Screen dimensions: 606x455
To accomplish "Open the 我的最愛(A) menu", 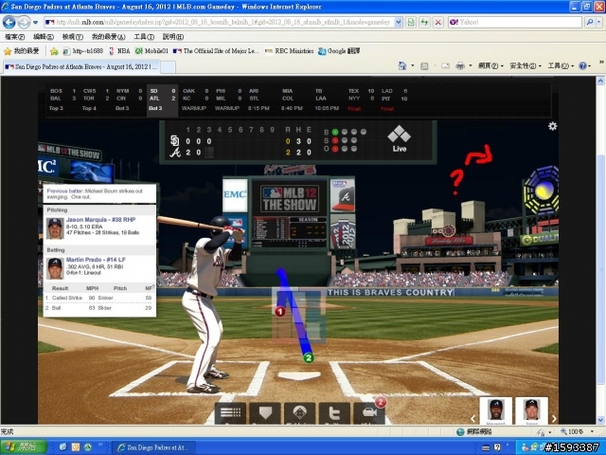I will click(108, 37).
